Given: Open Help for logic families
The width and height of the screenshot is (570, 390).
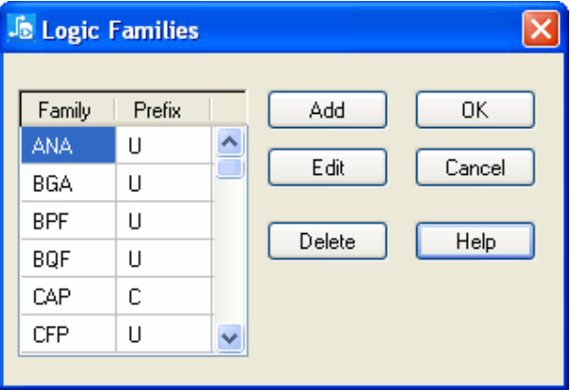Looking at the screenshot, I should pyautogui.click(x=475, y=241).
